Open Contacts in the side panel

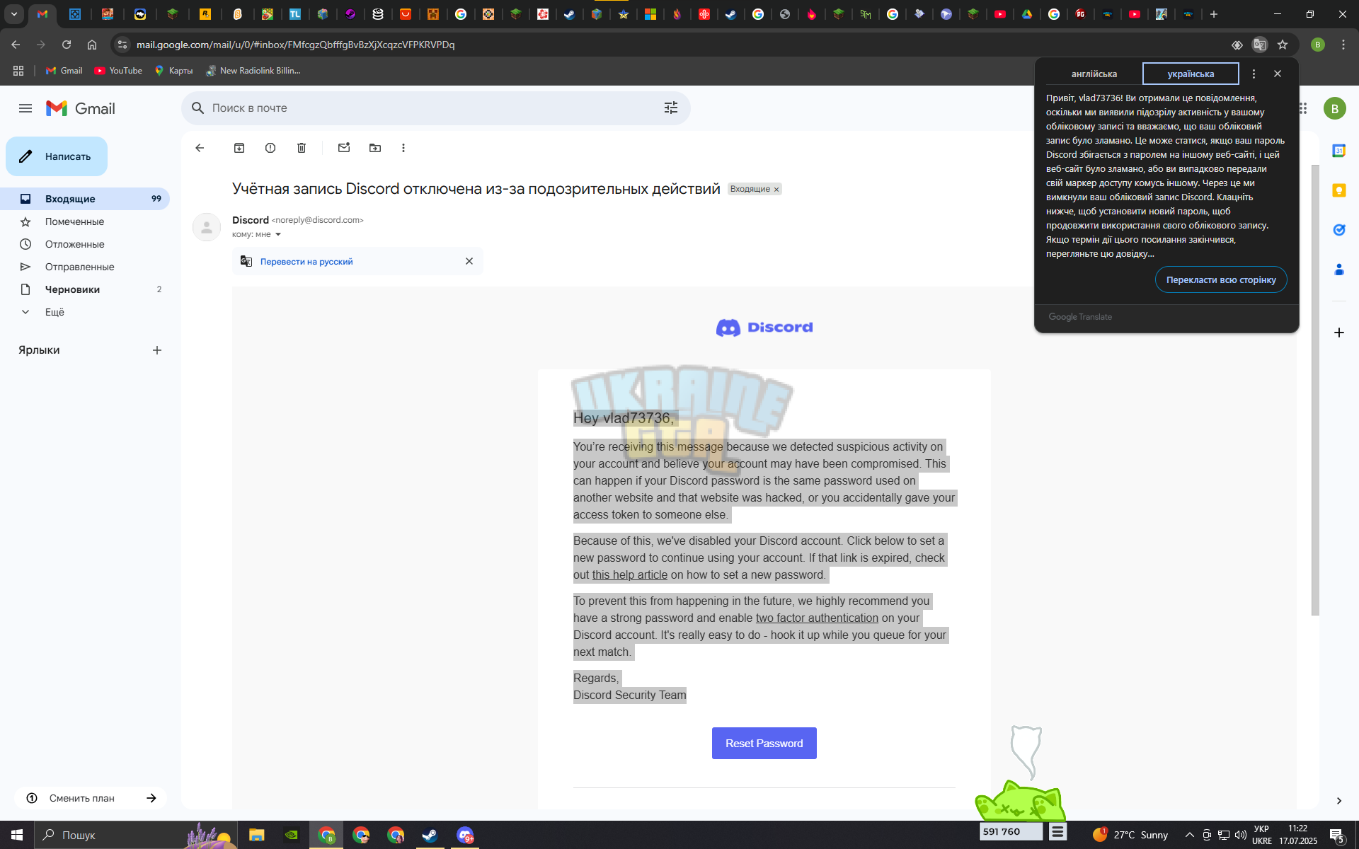[x=1338, y=270]
